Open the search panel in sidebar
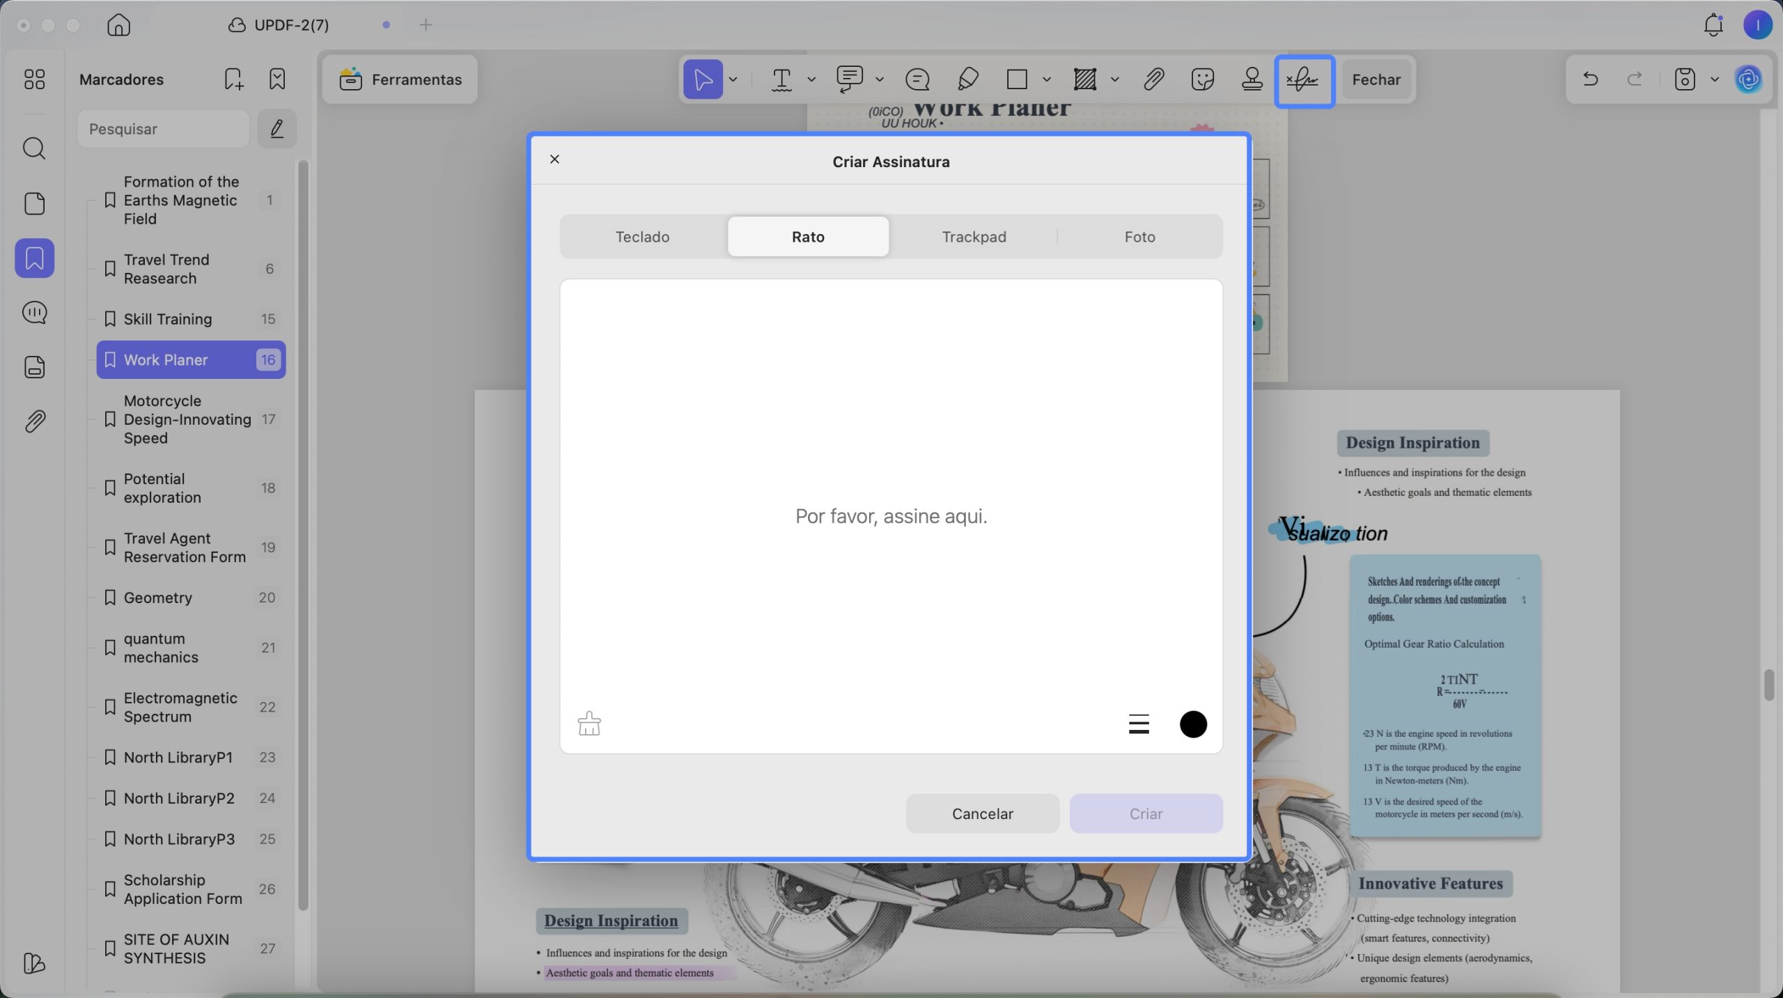1783x998 pixels. point(34,148)
